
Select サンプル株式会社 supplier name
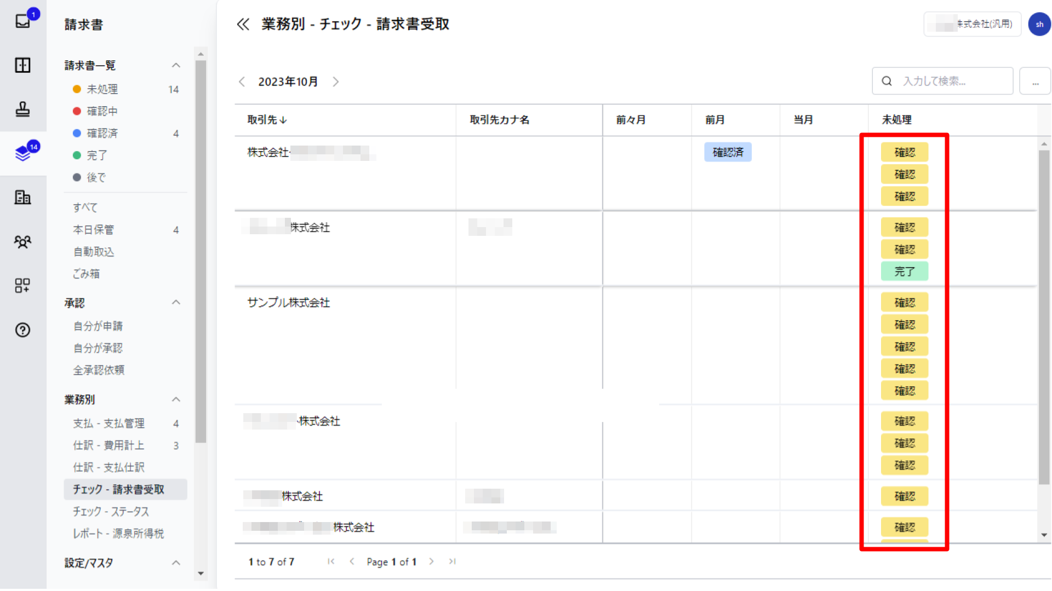(289, 303)
